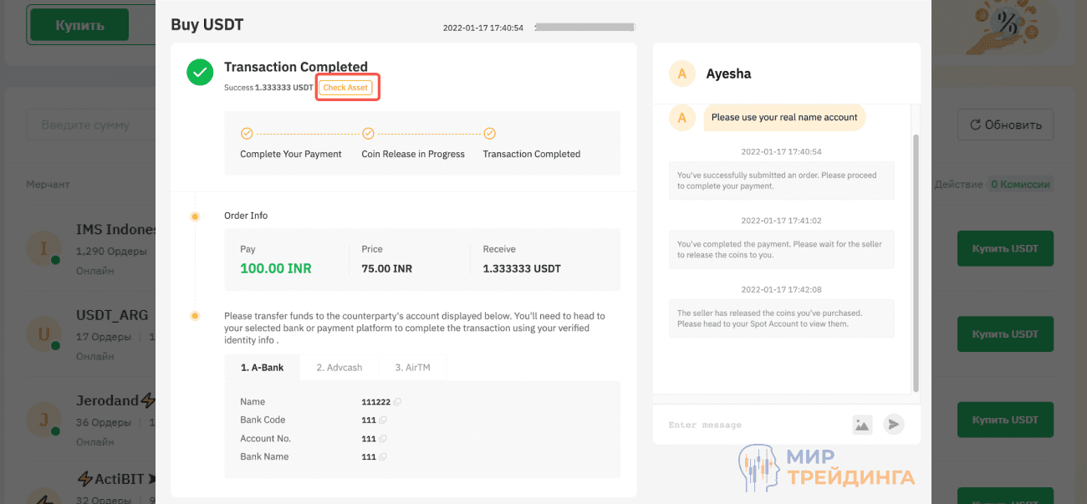Copy the Bank Name value
This screenshot has height=504, width=1087.
[382, 456]
